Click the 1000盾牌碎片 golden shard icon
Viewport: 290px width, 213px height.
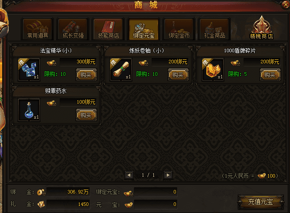(x=213, y=70)
